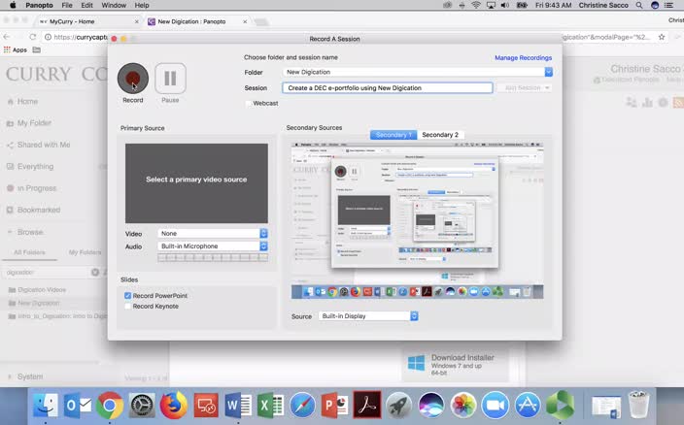Enable the Record Keynote checkbox
The height and width of the screenshot is (425, 684).
tap(128, 306)
